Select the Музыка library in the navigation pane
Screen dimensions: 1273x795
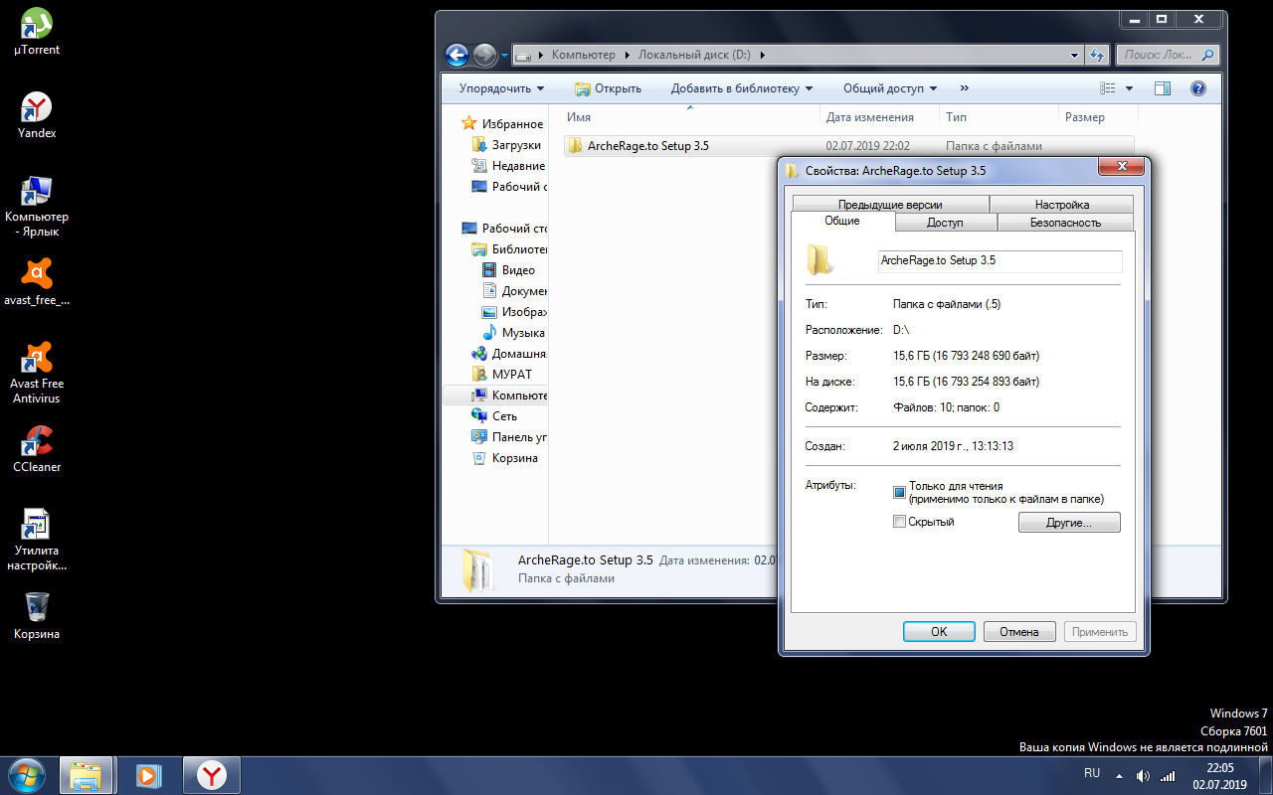[x=512, y=333]
